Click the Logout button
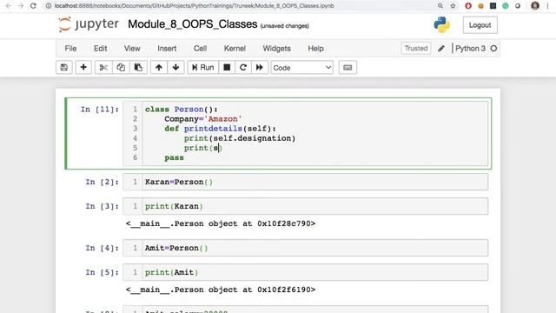Screen dimensions: 556x313 (480, 25)
